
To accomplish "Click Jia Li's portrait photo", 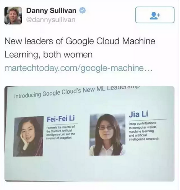I will pos(107,135).
